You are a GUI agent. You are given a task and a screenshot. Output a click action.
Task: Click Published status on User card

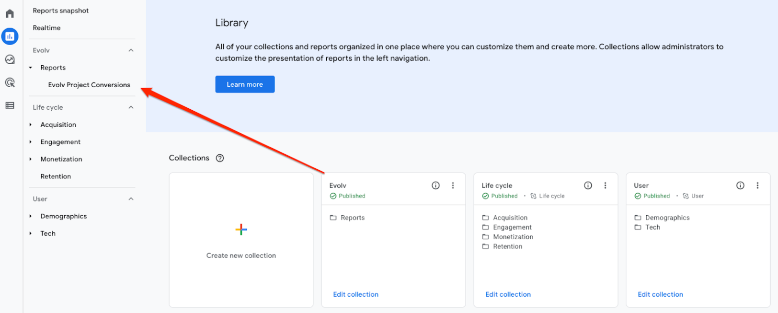tap(656, 196)
